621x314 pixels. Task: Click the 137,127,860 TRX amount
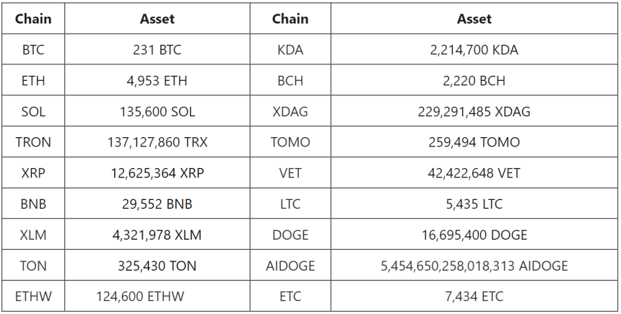(x=157, y=143)
